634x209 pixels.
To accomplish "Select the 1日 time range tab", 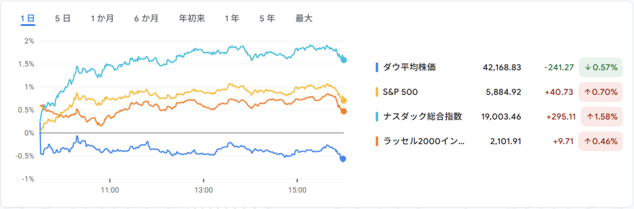I will (x=28, y=18).
